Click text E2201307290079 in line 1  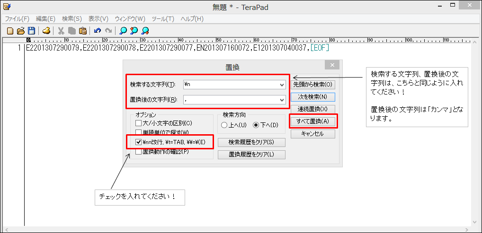[52, 48]
